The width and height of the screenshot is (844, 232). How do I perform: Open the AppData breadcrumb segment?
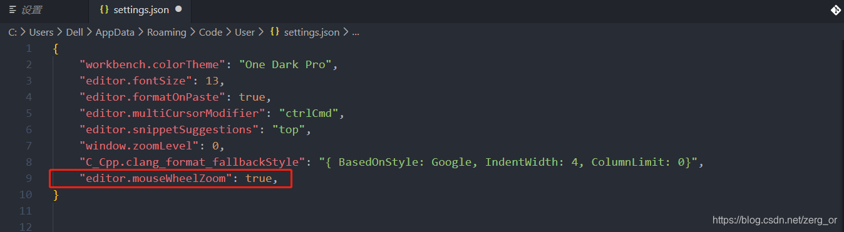pyautogui.click(x=115, y=32)
